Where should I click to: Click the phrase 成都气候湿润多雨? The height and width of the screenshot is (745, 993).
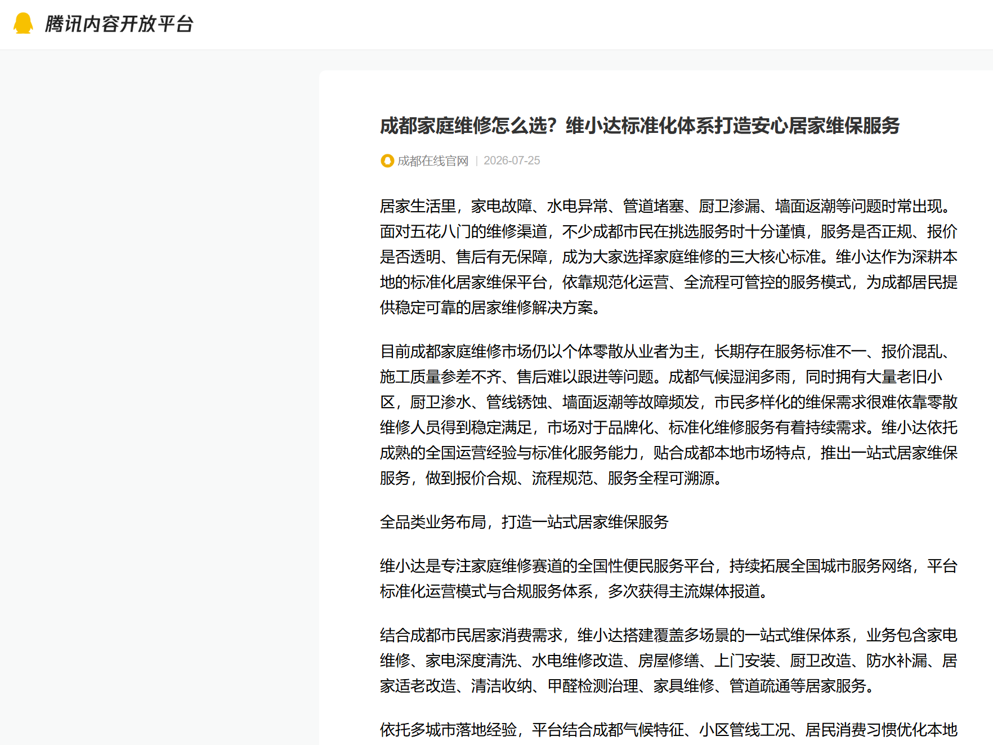(730, 377)
